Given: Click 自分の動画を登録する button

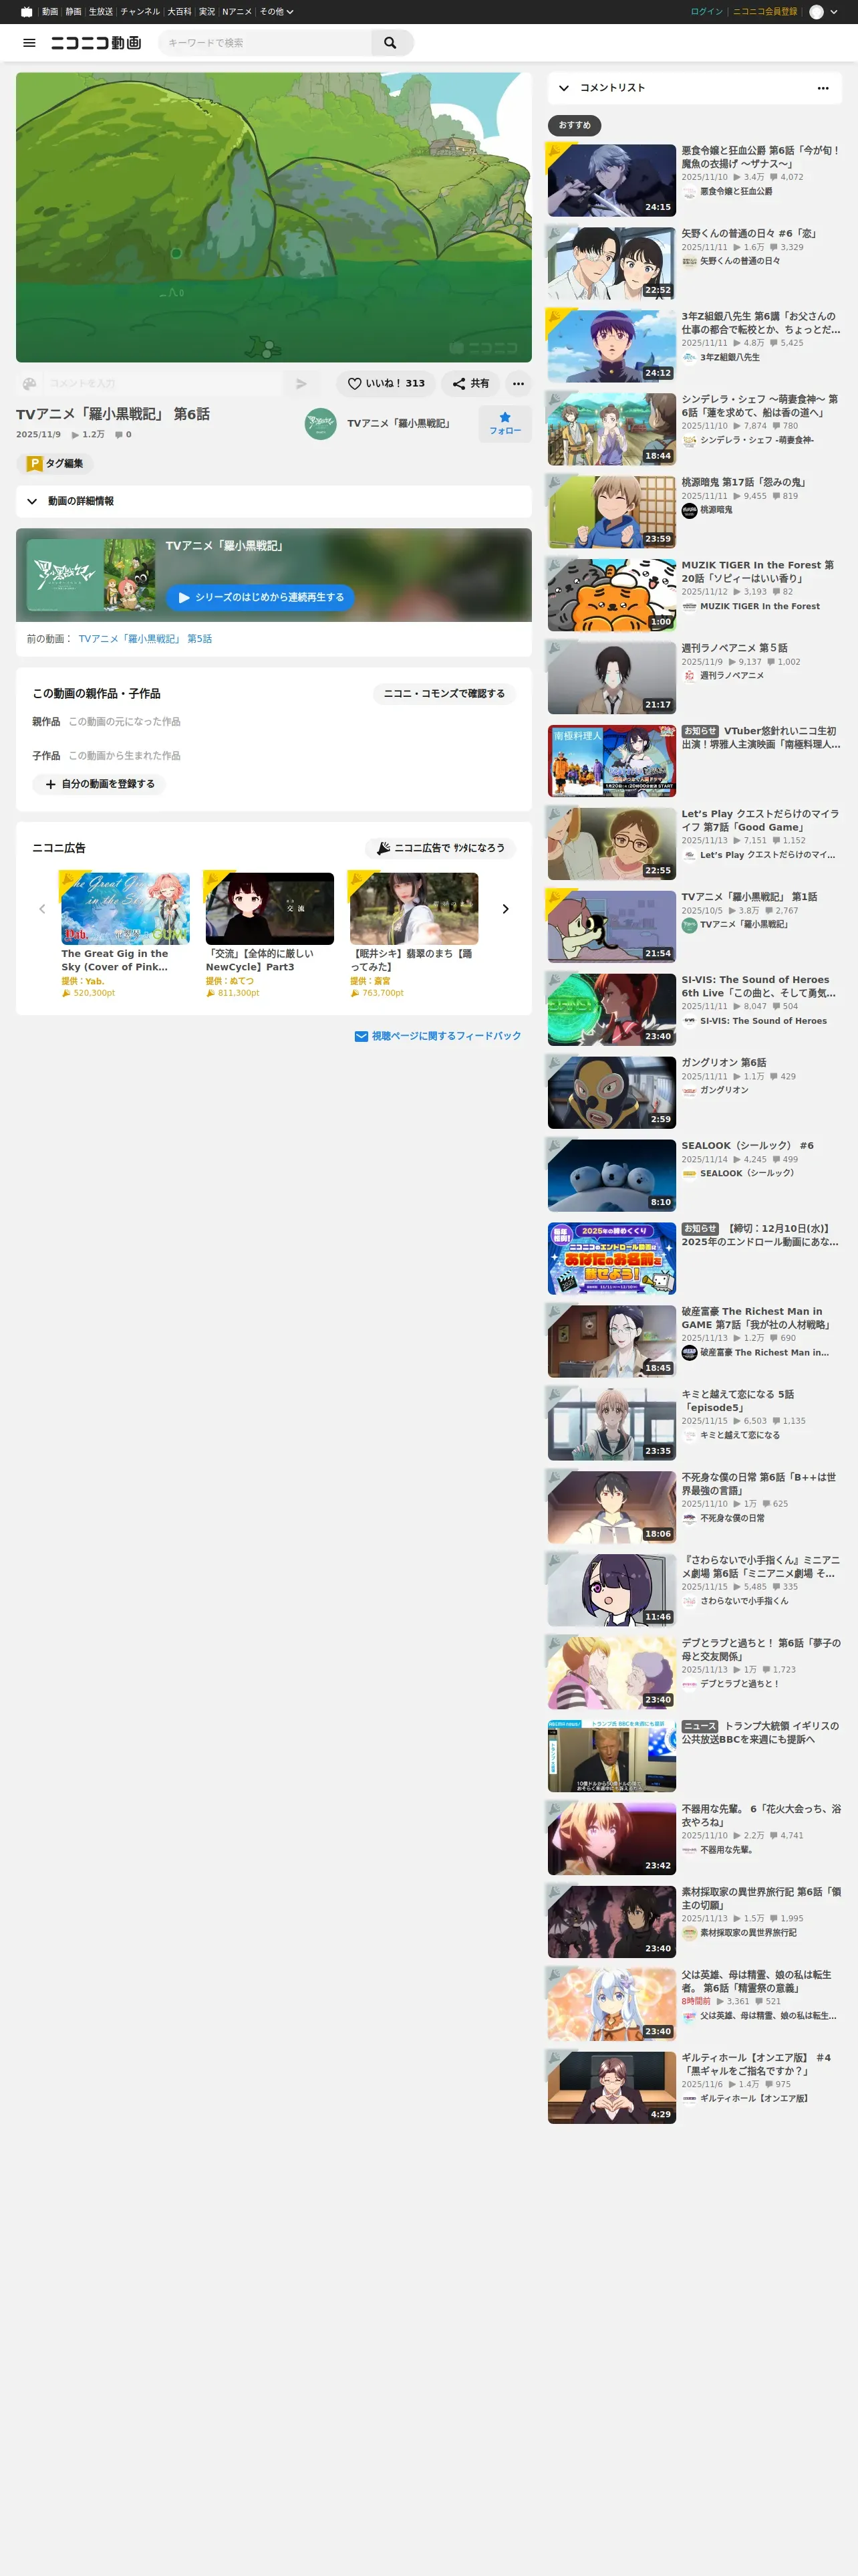Looking at the screenshot, I should click(x=99, y=784).
